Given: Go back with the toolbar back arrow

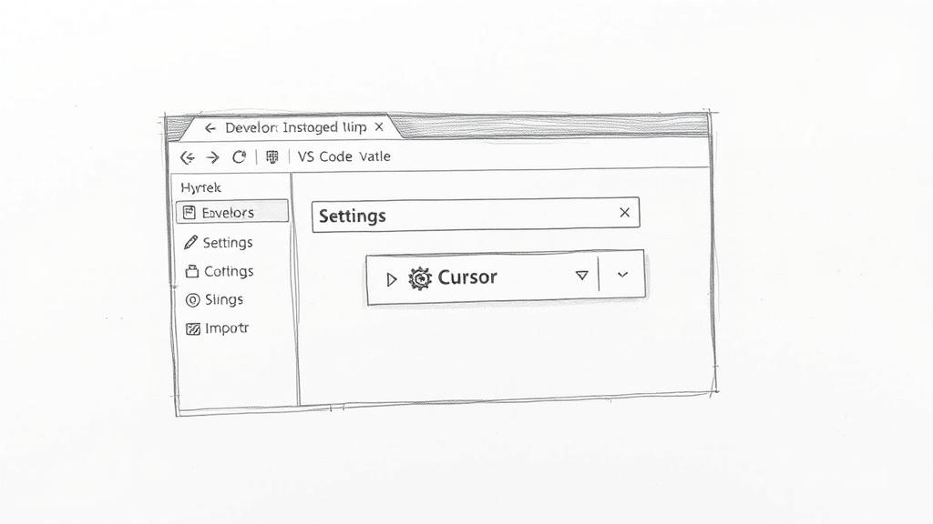Looking at the screenshot, I should pyautogui.click(x=188, y=157).
